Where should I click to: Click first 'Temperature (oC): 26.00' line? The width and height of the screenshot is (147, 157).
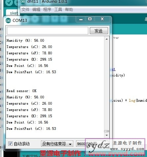click(29, 47)
